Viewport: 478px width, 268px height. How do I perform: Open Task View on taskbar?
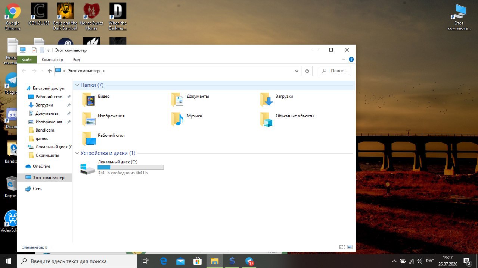(x=146, y=261)
